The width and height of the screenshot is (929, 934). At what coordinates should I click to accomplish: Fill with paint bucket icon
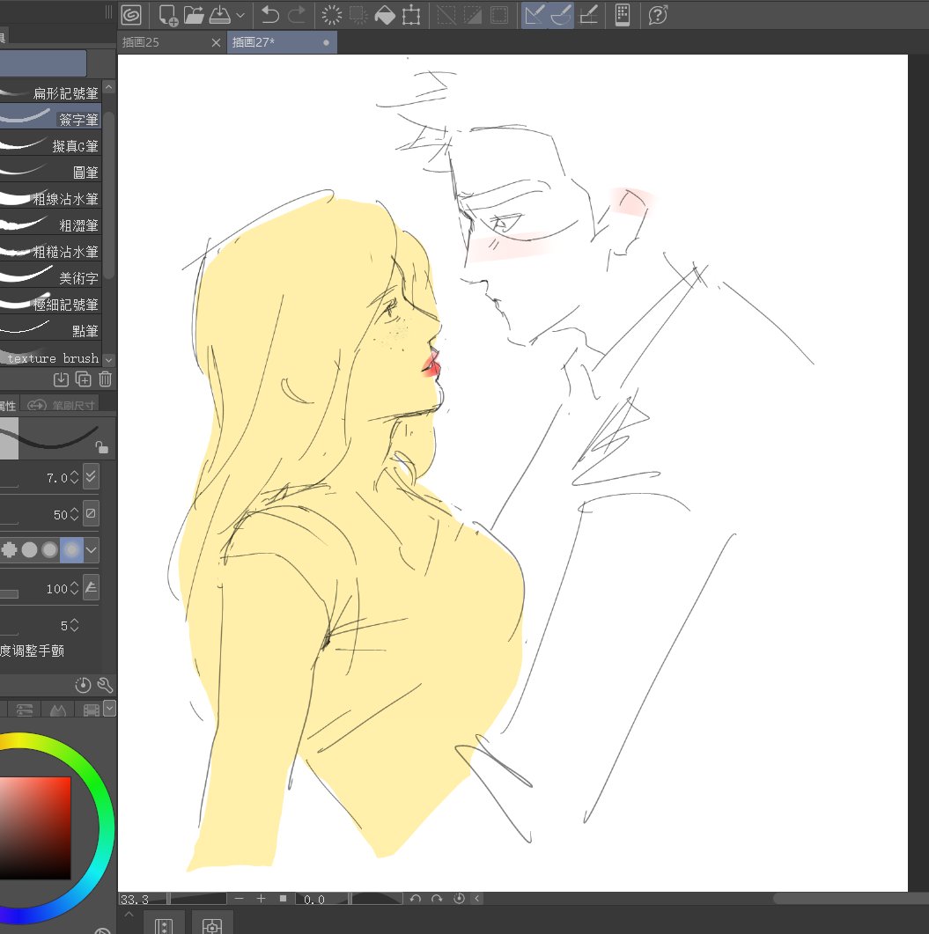(x=384, y=15)
